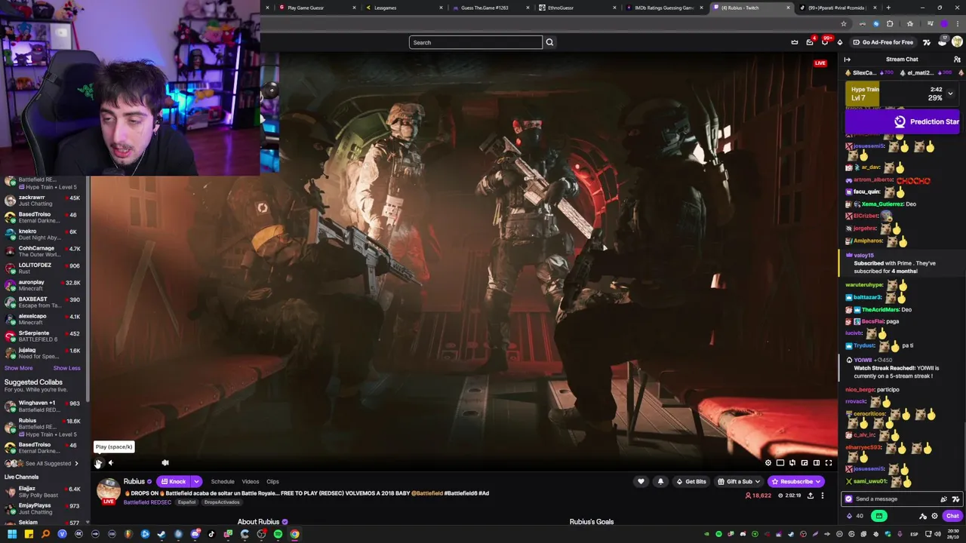This screenshot has width=966, height=543.
Task: Open chat settings gear
Action: click(x=934, y=516)
